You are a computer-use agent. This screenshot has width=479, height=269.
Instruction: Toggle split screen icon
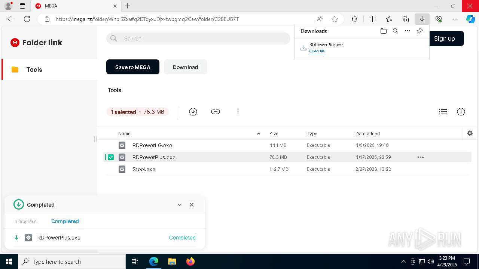pyautogui.click(x=372, y=19)
